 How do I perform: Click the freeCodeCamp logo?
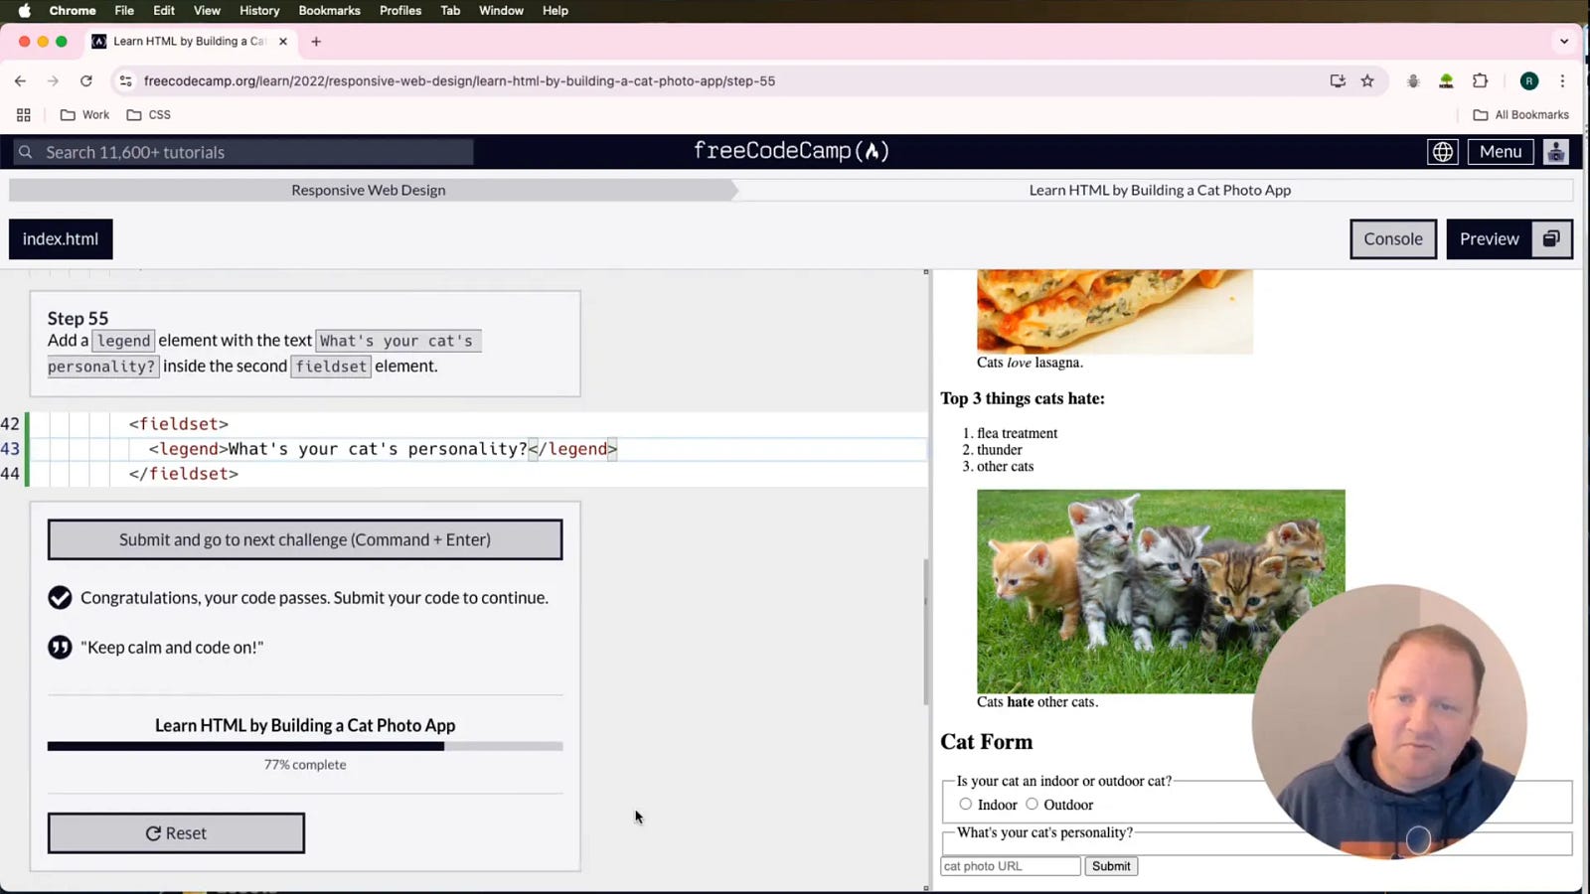791,151
